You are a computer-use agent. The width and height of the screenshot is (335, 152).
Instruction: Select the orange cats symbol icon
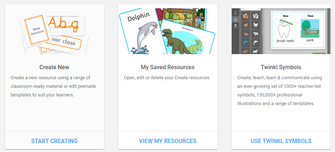246,16
